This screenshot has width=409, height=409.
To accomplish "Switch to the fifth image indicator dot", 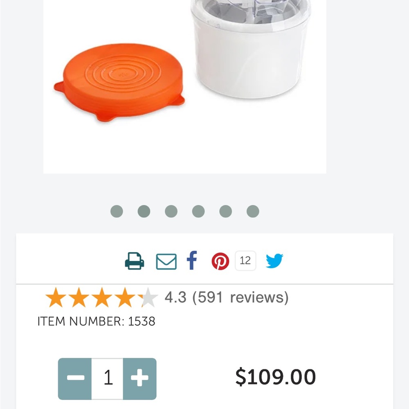I will click(226, 211).
